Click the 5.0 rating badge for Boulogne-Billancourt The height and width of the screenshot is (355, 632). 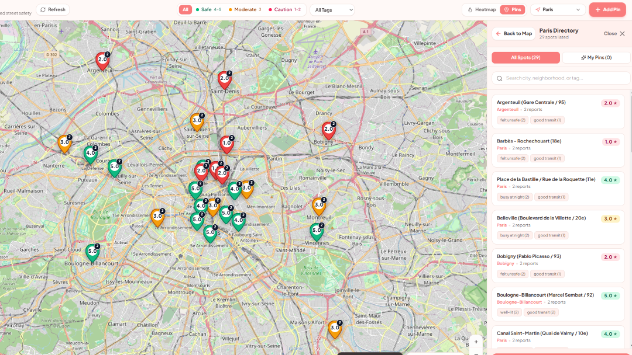610,295
